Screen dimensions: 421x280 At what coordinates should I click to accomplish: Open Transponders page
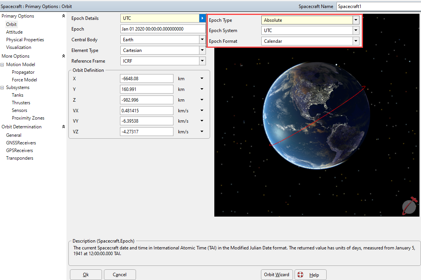tap(19, 158)
